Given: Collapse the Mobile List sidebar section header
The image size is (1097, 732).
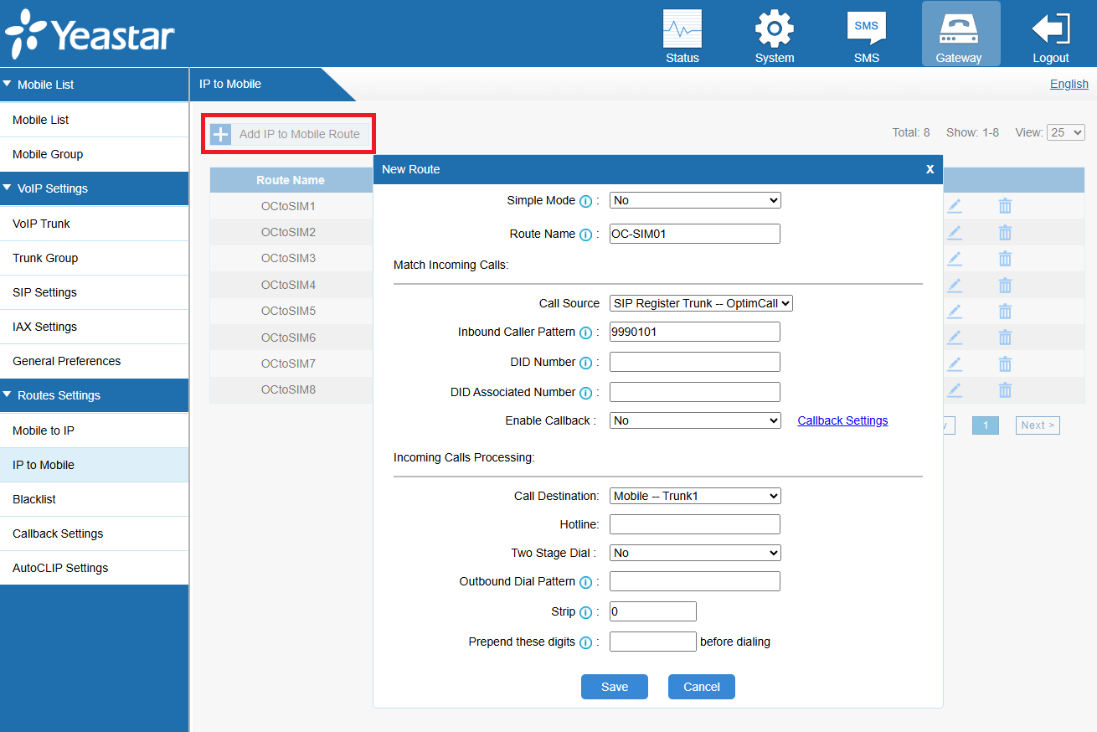Looking at the screenshot, I should [x=94, y=85].
